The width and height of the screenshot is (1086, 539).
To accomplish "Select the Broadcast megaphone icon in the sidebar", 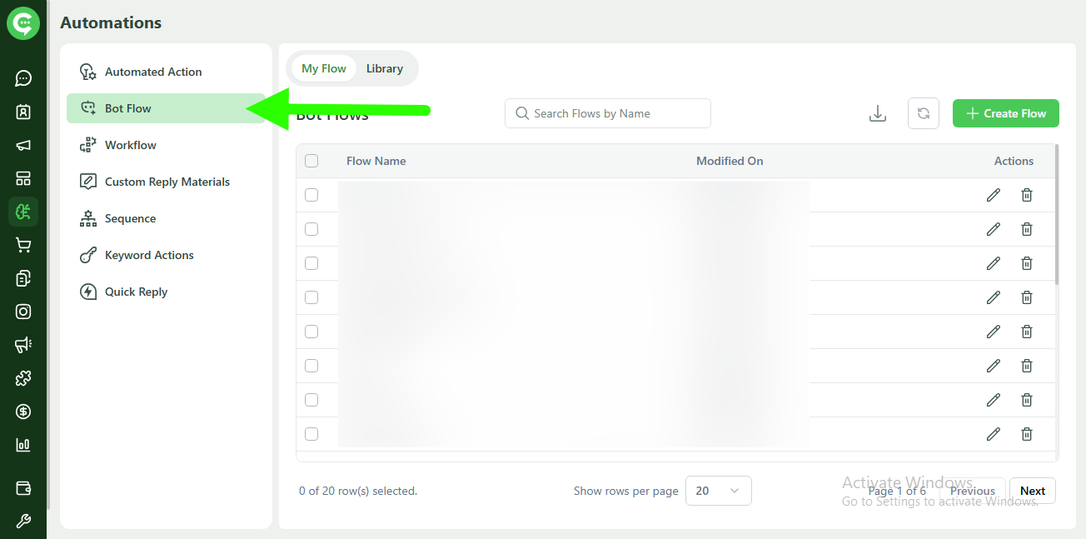I will pyautogui.click(x=22, y=144).
